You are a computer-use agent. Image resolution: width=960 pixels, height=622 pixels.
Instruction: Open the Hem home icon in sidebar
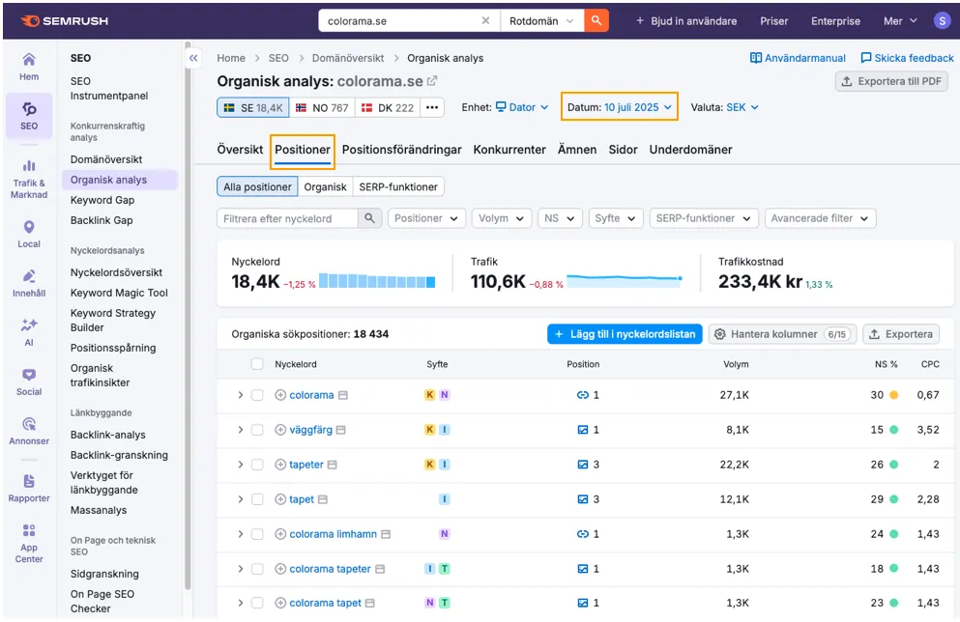(x=29, y=60)
